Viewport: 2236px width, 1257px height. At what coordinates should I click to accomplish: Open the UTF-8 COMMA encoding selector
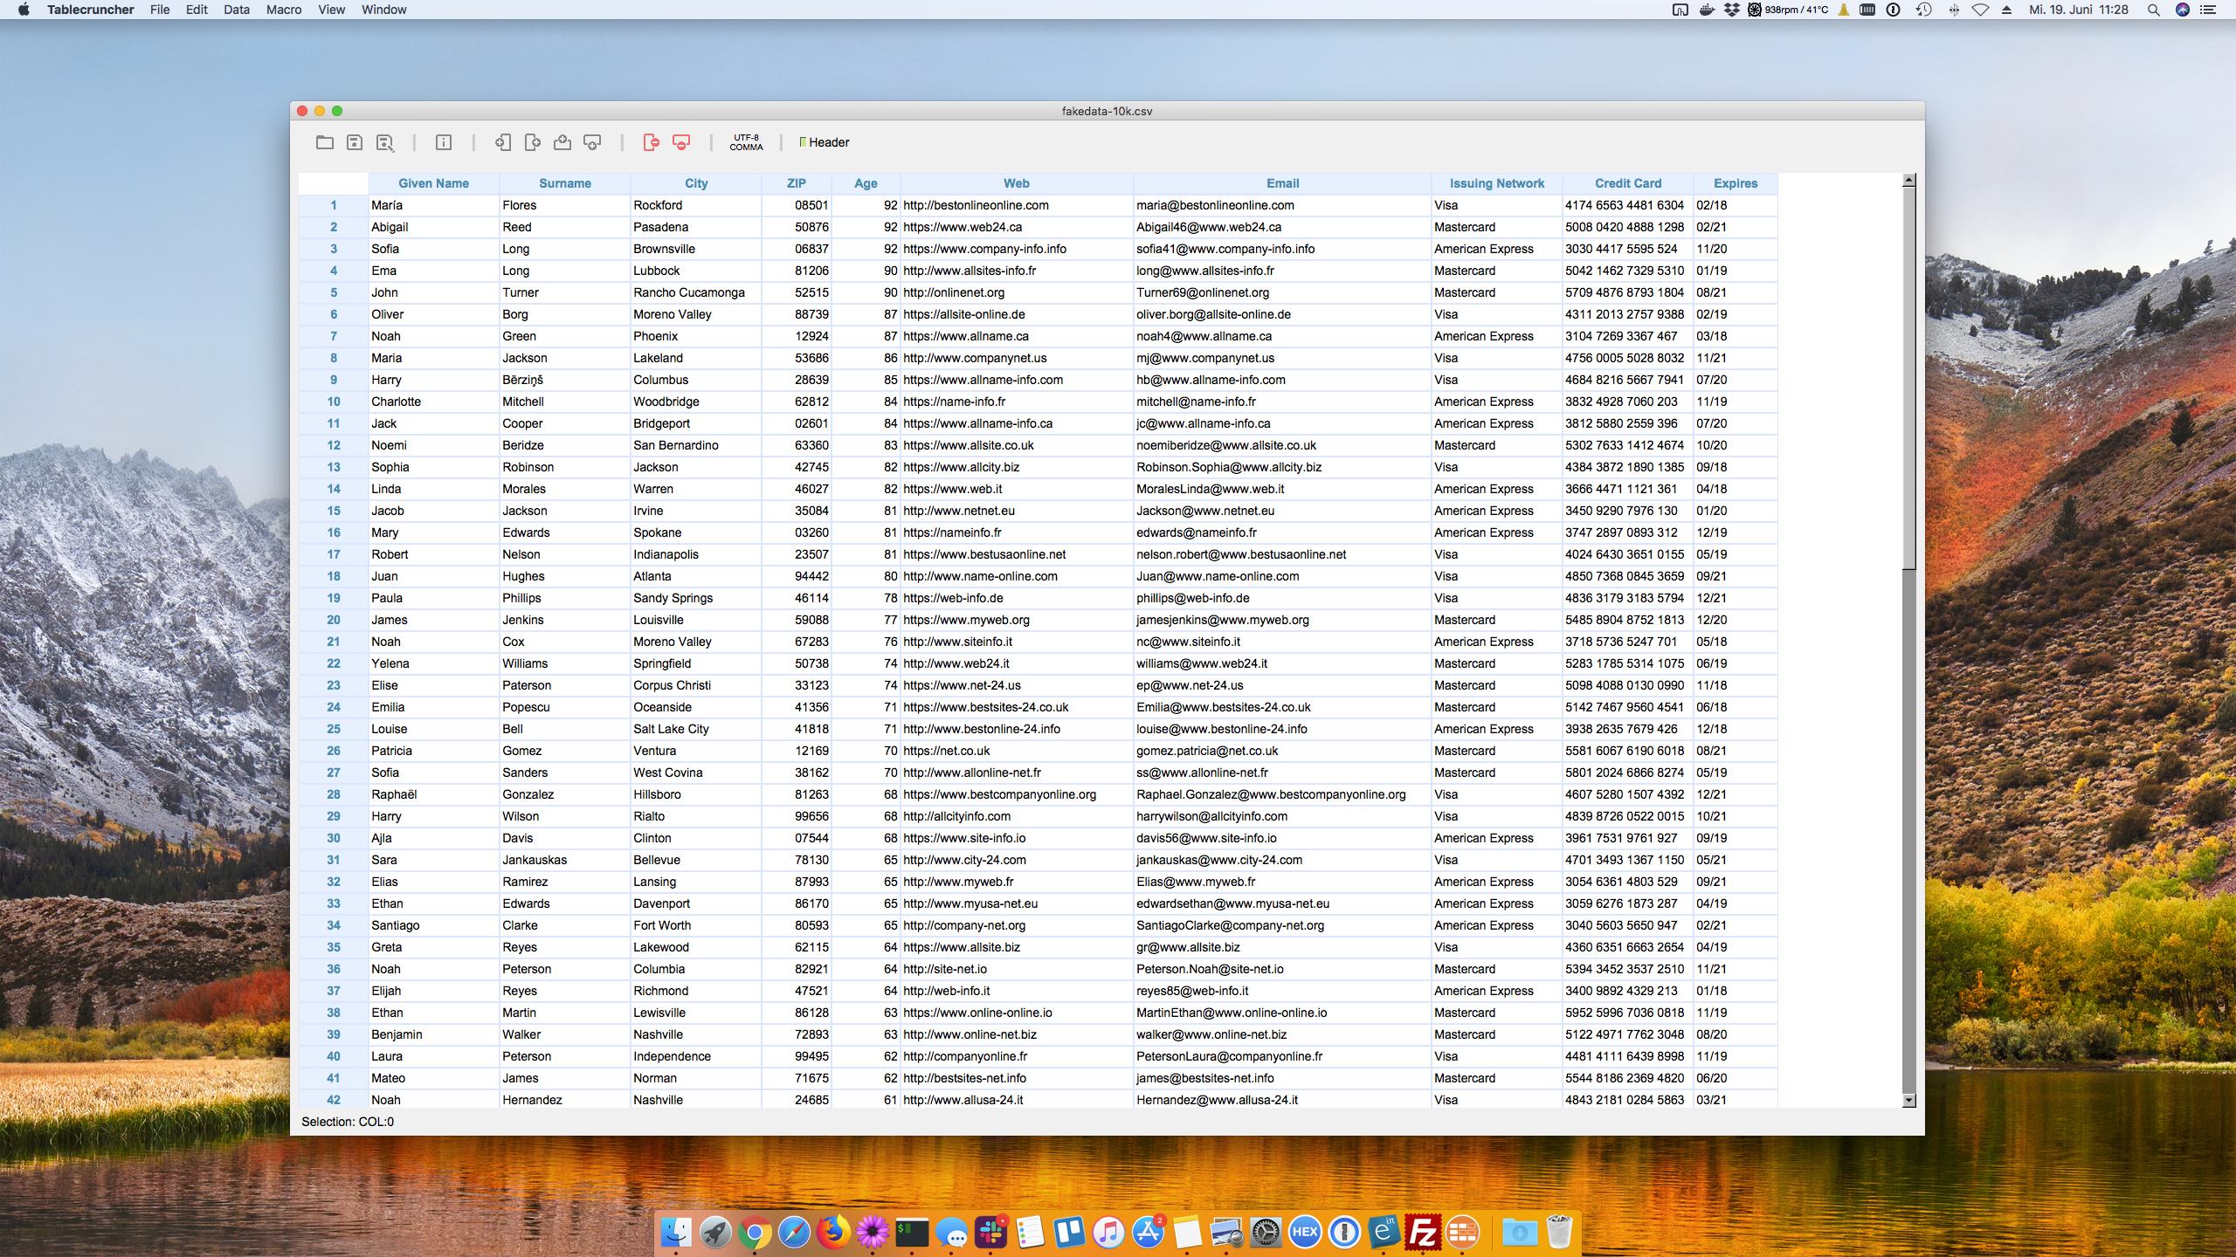[746, 142]
